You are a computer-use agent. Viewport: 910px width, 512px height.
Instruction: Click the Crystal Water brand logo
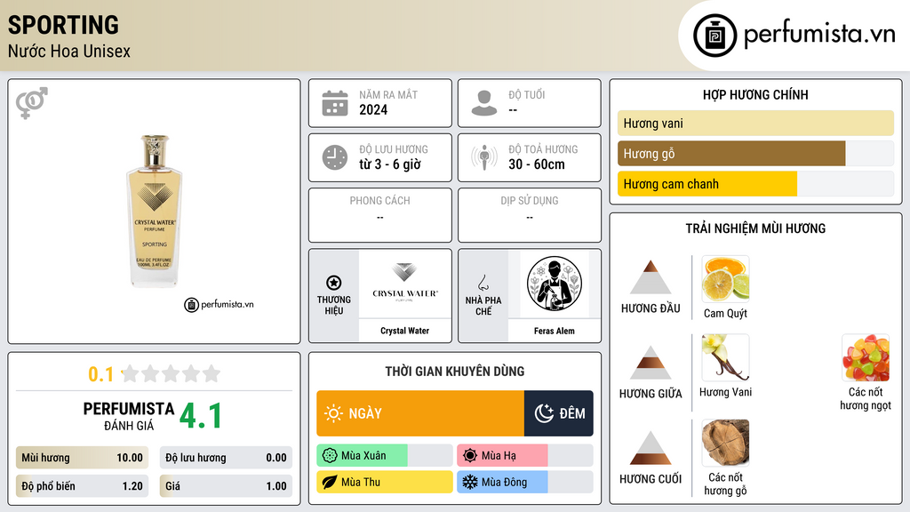pyautogui.click(x=405, y=284)
